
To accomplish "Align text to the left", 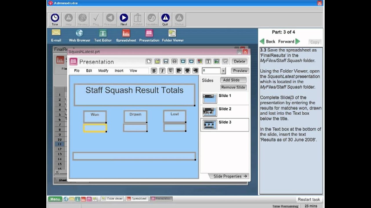I will 179,71.
